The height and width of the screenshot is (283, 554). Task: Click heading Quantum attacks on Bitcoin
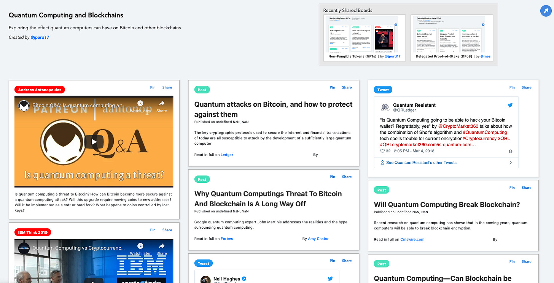click(273, 109)
